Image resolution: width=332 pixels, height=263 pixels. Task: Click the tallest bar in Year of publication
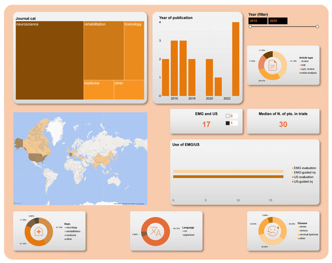click(235, 59)
